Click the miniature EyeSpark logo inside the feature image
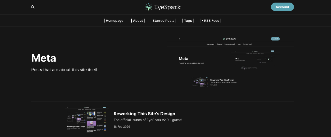The image size is (331, 137). pos(229,39)
